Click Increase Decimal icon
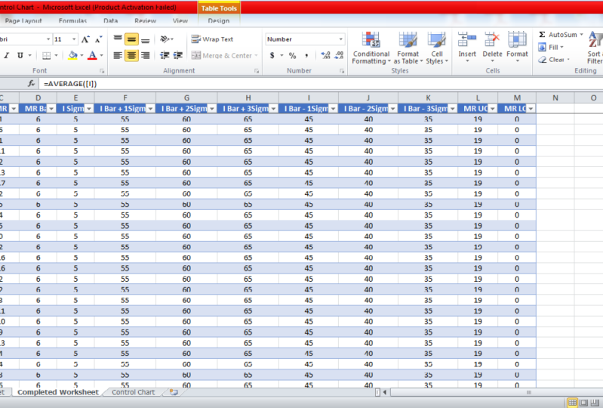Viewport: 603px width, 408px height. (x=325, y=55)
